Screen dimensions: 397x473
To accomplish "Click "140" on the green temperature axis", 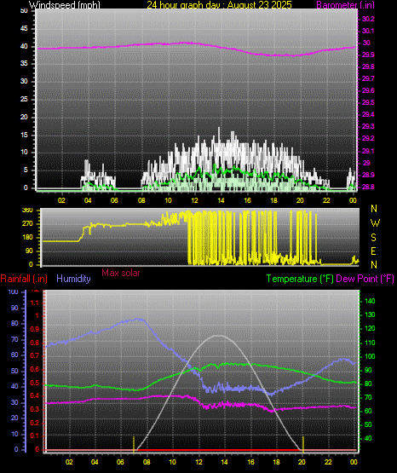I will pos(370,301).
